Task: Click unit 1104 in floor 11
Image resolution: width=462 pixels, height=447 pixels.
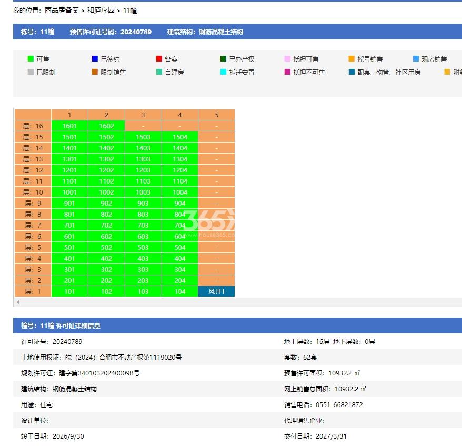Action: [x=180, y=181]
